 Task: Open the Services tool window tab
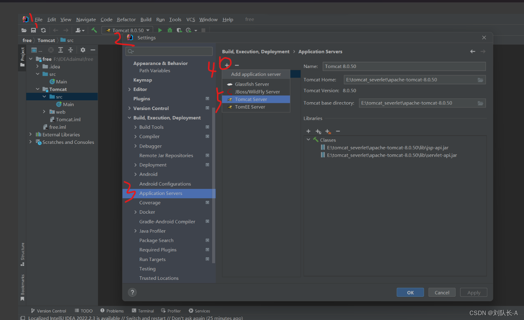point(199,311)
